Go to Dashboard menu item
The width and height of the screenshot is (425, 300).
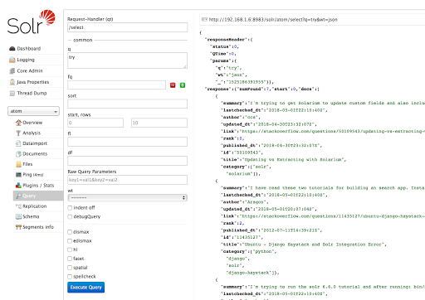tap(29, 49)
